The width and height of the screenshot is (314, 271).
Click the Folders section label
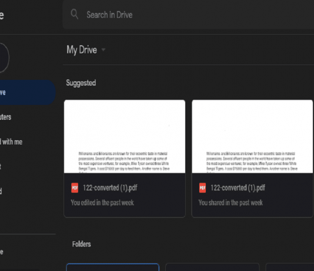(x=81, y=244)
